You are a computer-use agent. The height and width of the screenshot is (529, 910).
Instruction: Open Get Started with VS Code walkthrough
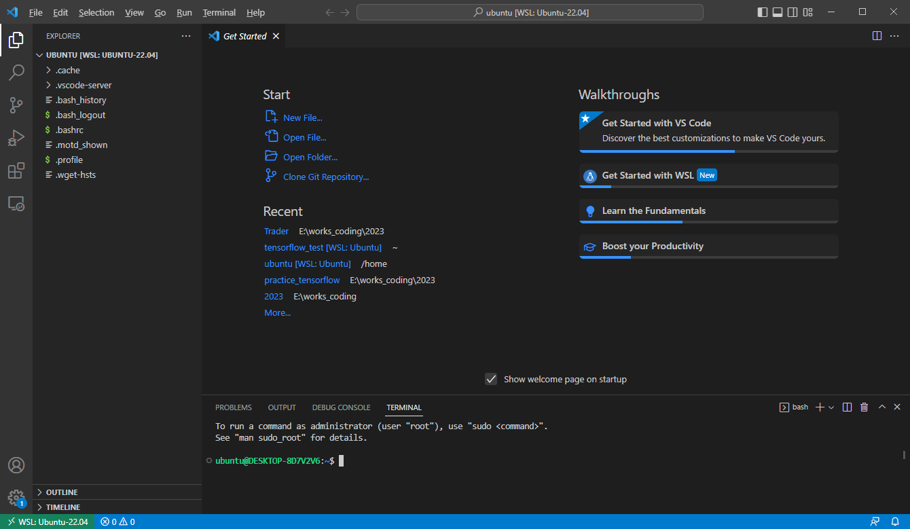(x=708, y=132)
